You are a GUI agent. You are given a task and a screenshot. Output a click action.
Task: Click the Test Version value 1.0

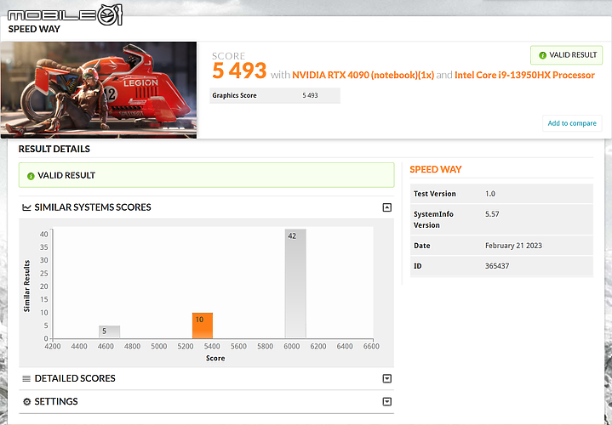[490, 194]
